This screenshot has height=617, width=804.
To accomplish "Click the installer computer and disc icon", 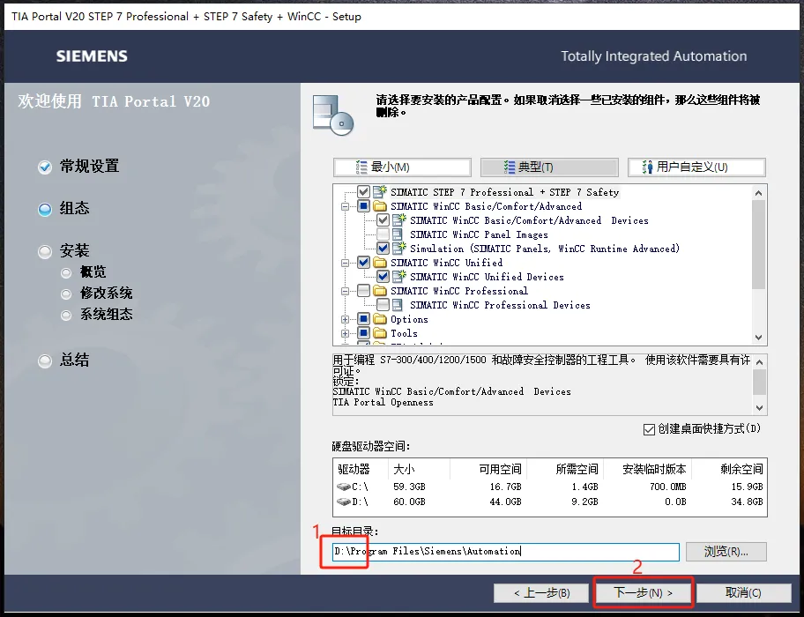I will (333, 115).
